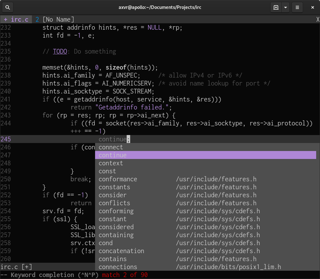Select 'considered' completion entry
Image resolution: width=320 pixels, height=279 pixels.
205,227
